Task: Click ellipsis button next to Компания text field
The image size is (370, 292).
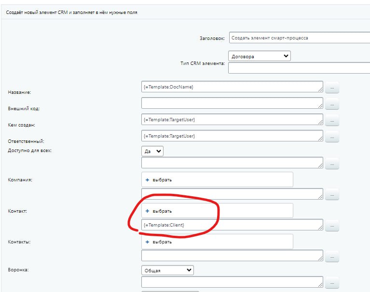Action: (x=332, y=195)
